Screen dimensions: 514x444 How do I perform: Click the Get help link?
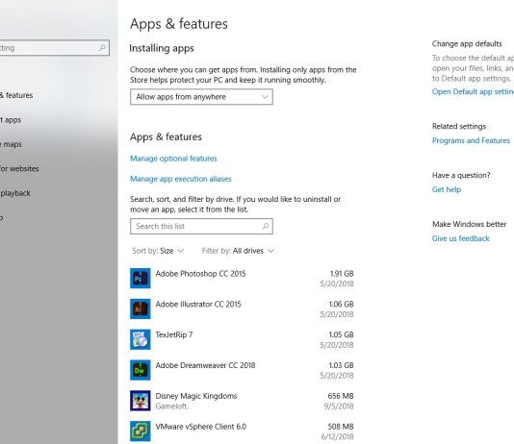click(447, 189)
